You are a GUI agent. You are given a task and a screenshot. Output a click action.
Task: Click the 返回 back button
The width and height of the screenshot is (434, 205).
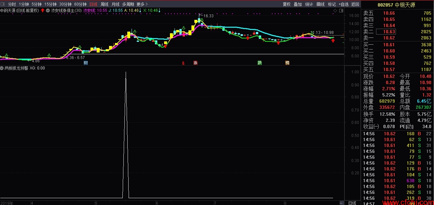click(355, 4)
